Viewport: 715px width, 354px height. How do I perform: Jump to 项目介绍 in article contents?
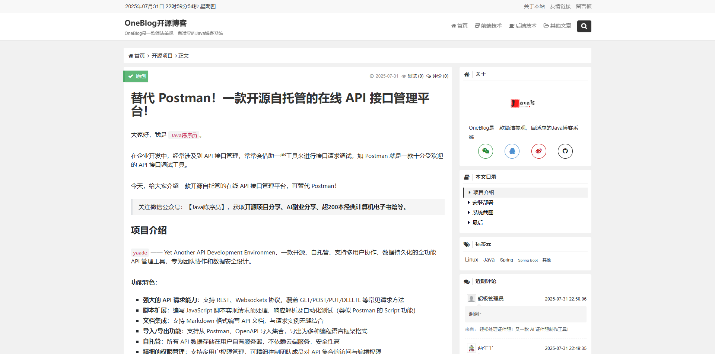tap(483, 192)
